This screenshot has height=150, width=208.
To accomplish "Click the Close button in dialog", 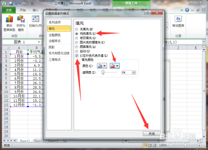I will pos(152,134).
